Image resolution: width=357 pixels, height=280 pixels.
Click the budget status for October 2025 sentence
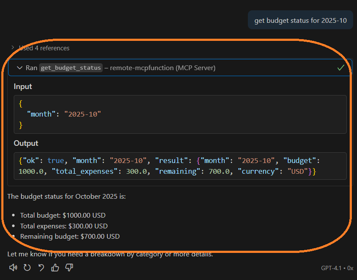point(67,197)
